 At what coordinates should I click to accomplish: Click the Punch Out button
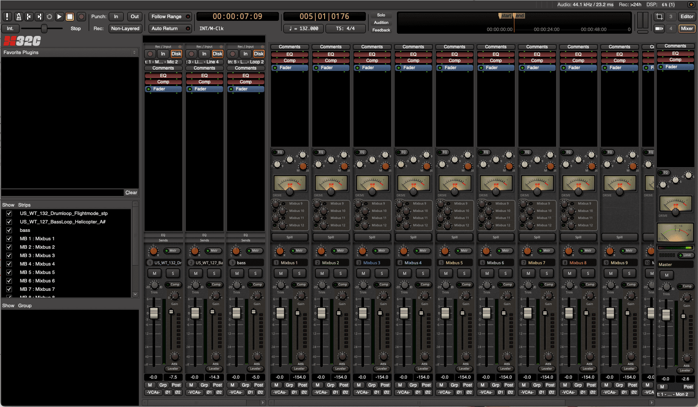click(x=134, y=16)
